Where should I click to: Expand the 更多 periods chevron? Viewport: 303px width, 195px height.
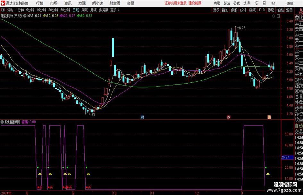[x=115, y=10]
